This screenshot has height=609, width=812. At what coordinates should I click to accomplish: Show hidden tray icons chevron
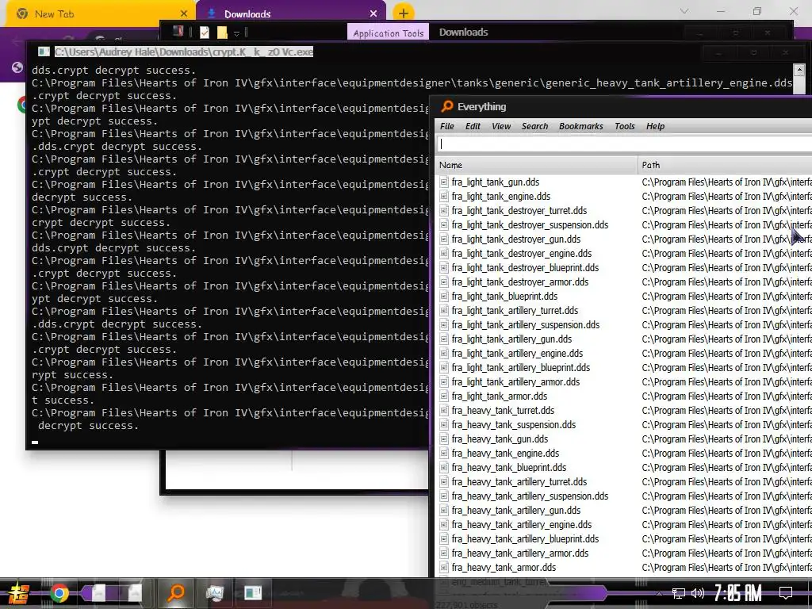[659, 593]
